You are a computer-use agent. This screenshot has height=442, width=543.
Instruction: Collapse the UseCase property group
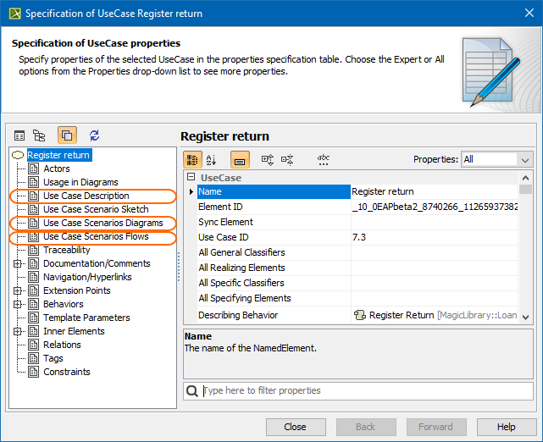point(191,177)
